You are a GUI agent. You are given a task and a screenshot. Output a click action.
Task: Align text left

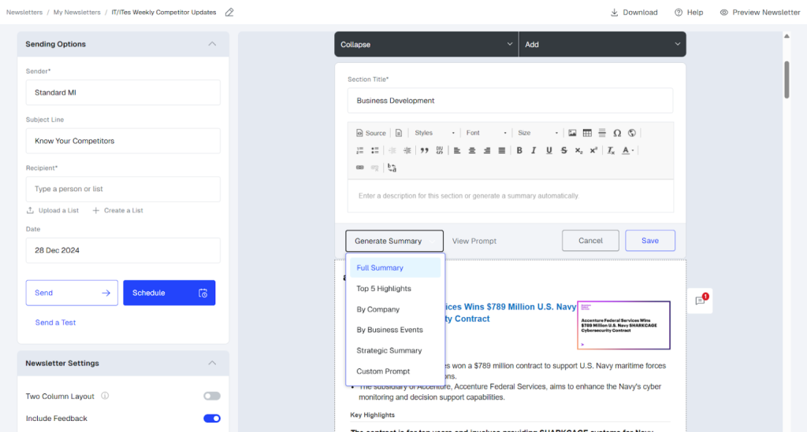[x=457, y=150]
